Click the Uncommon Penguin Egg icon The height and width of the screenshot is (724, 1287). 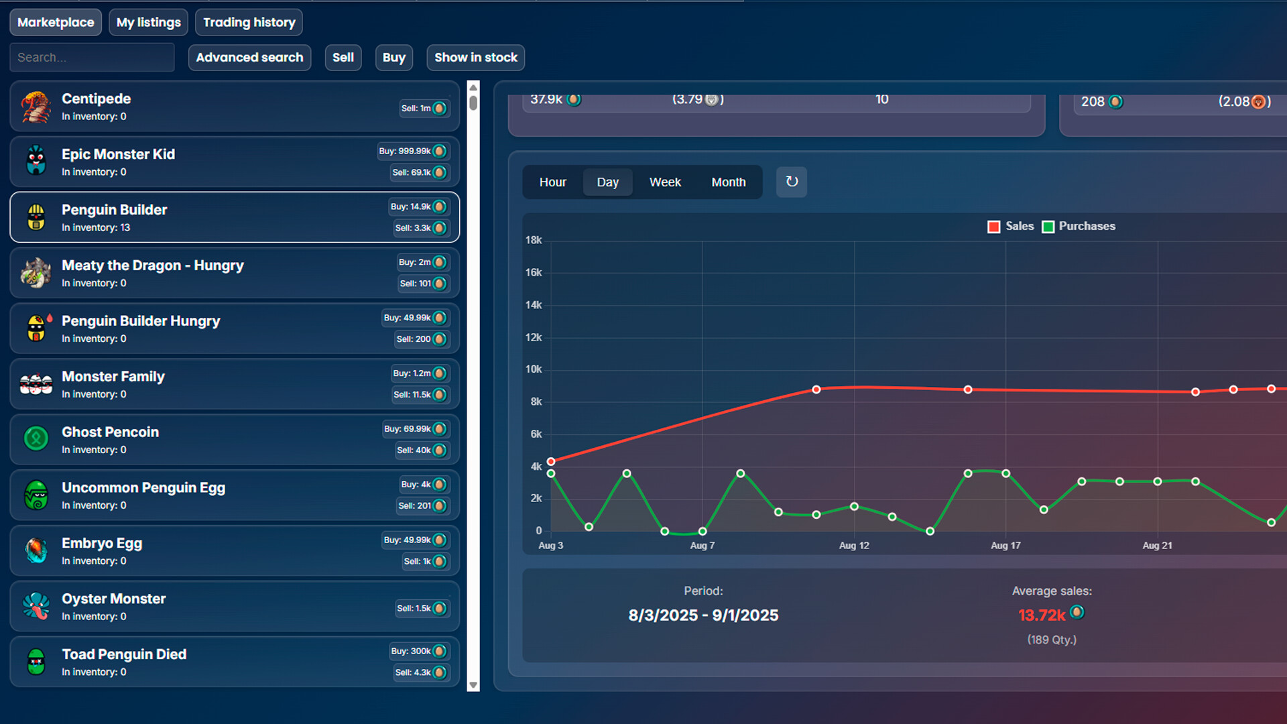coord(36,495)
